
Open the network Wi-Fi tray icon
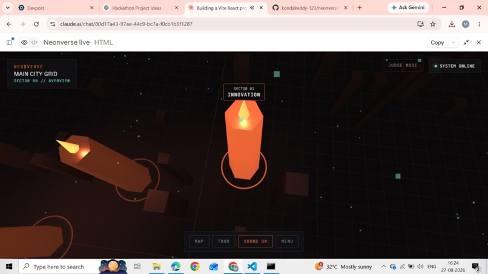(402, 267)
